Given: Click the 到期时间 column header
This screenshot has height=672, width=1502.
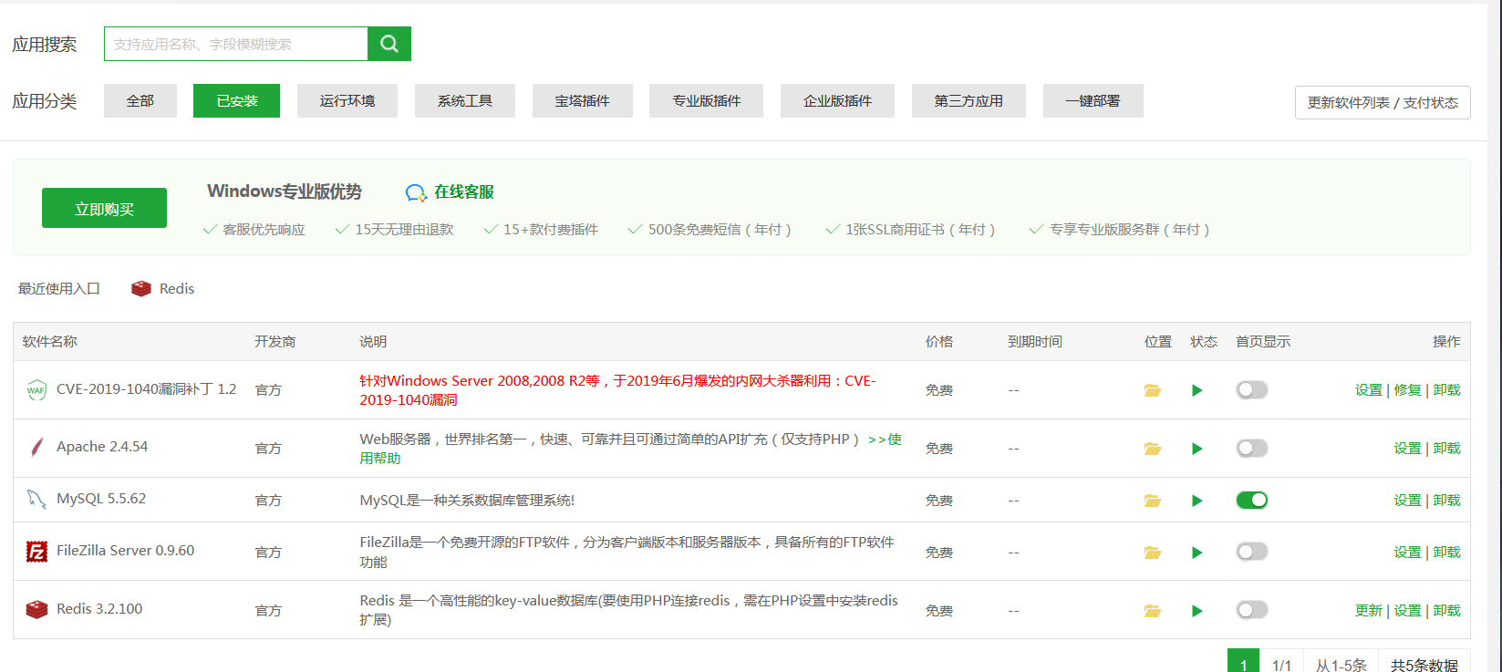Looking at the screenshot, I should tap(1035, 342).
